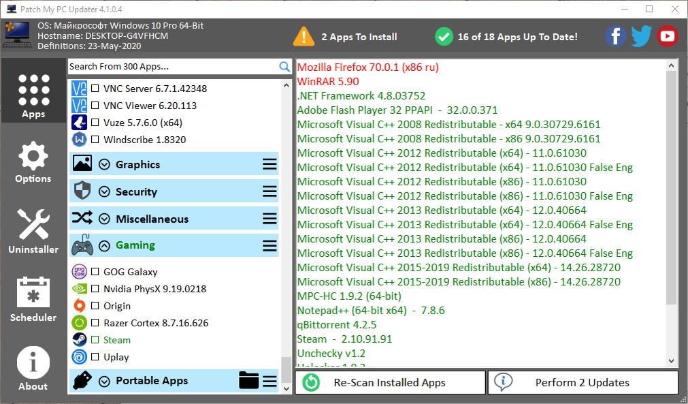Tick the Windscribe checkbox

click(x=95, y=140)
